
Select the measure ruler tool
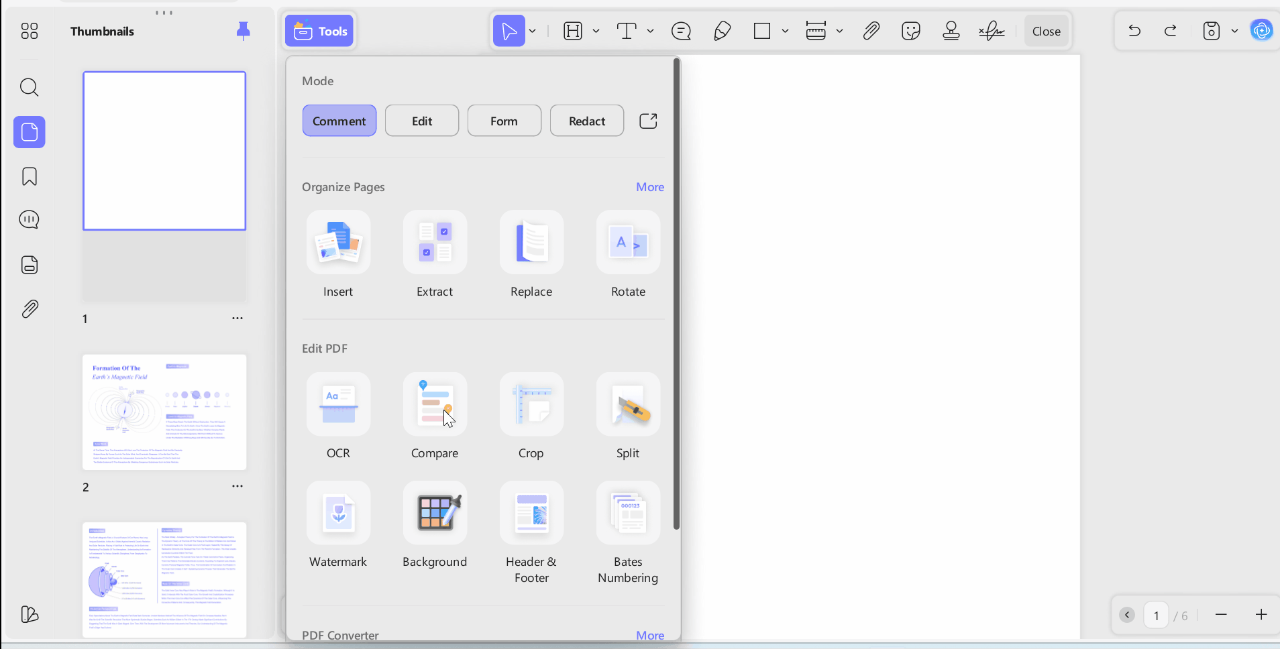point(816,31)
